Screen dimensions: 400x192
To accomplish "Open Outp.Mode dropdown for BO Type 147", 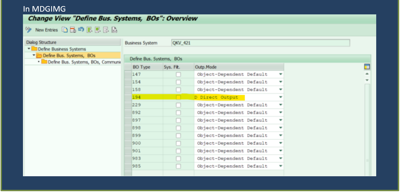I will coord(280,74).
